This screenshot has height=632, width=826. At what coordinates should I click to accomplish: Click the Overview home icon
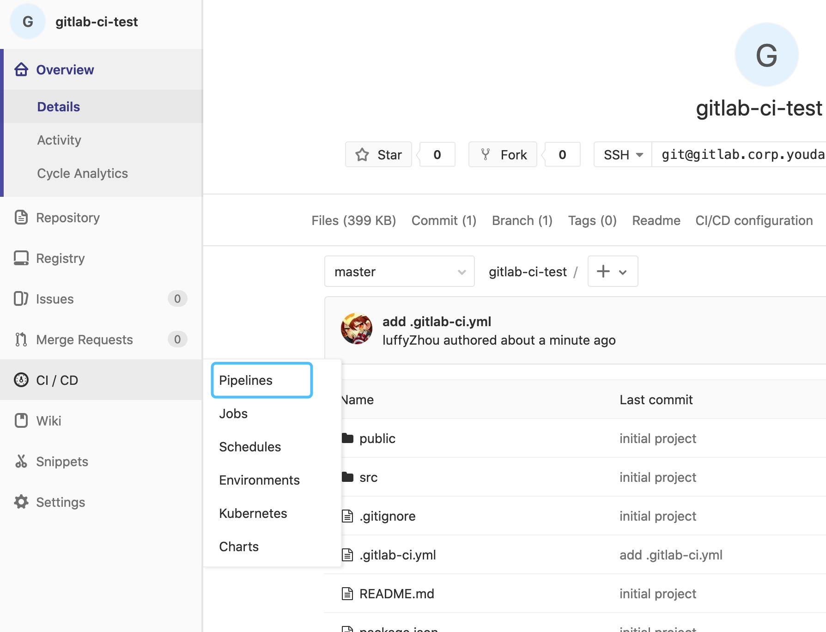click(21, 69)
